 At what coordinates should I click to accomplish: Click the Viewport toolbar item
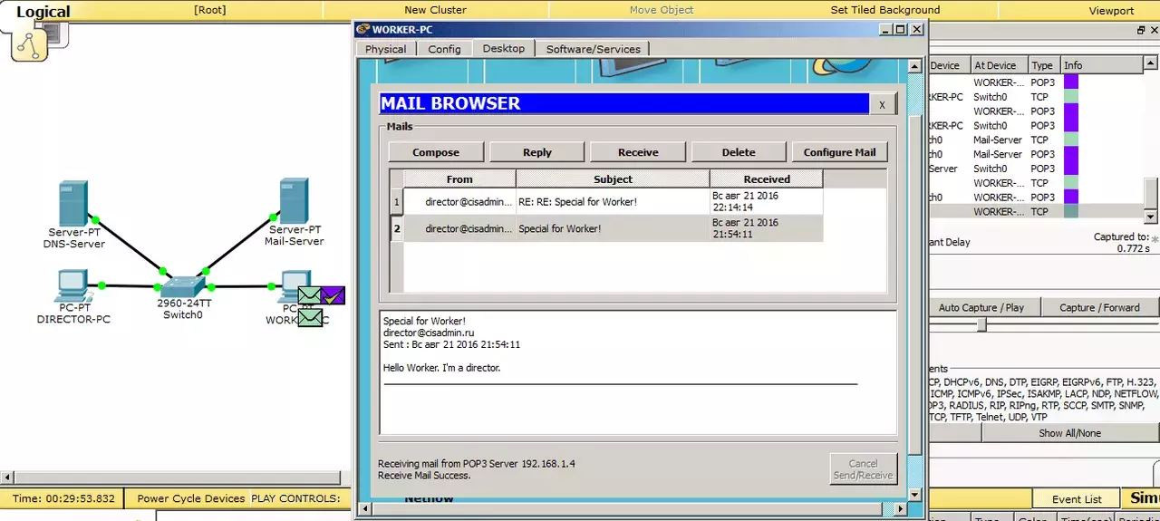click(1111, 11)
